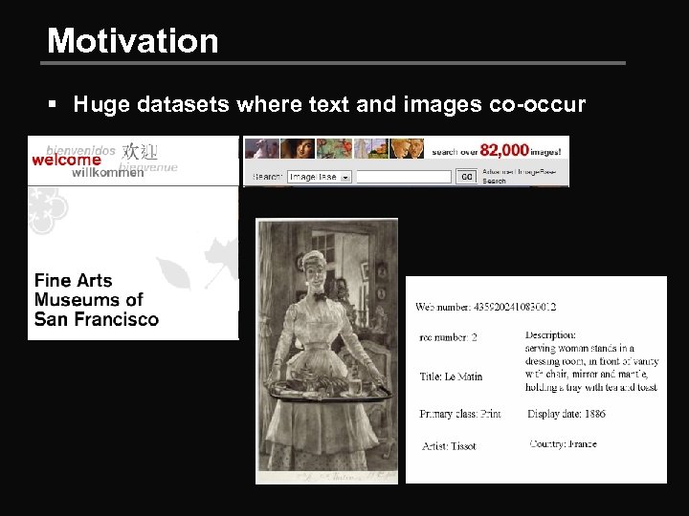Click the 'Primary class: Print' field
Image resolution: width=689 pixels, height=516 pixels.
coord(460,414)
